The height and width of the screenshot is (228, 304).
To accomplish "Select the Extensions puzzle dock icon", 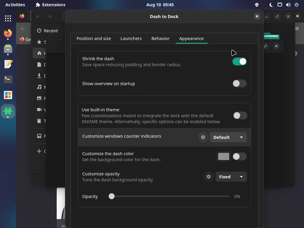I will point(8,111).
